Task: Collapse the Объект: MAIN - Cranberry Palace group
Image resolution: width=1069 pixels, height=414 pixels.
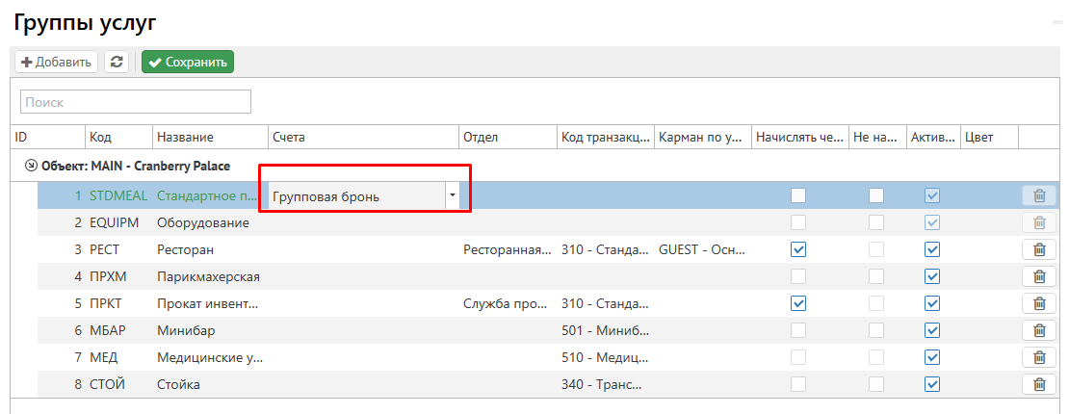Action: coord(31,166)
